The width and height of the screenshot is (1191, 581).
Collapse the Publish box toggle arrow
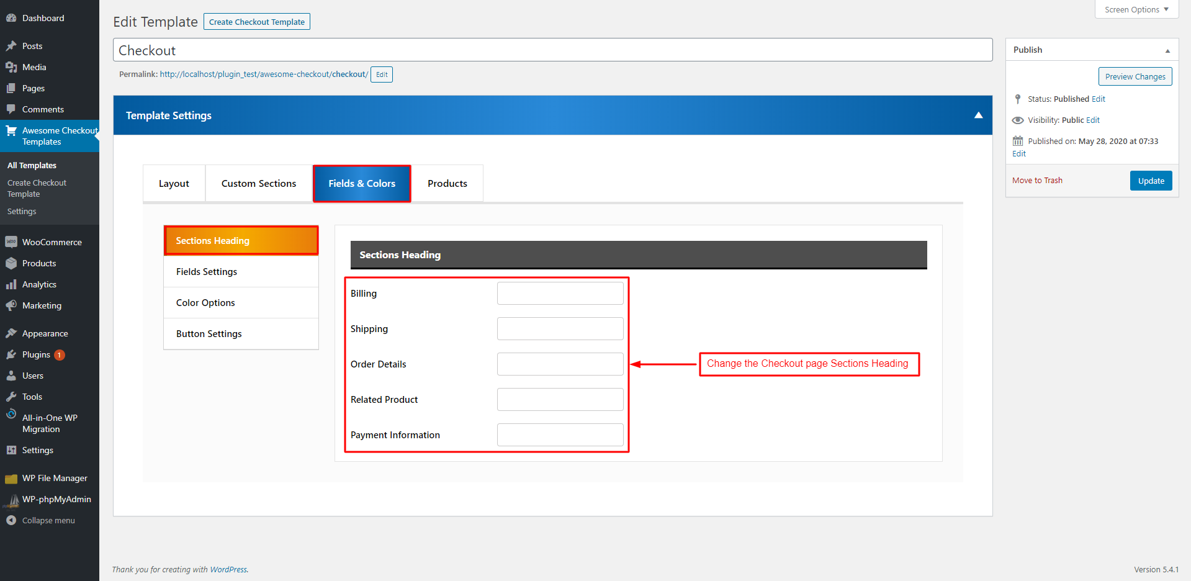tap(1167, 50)
